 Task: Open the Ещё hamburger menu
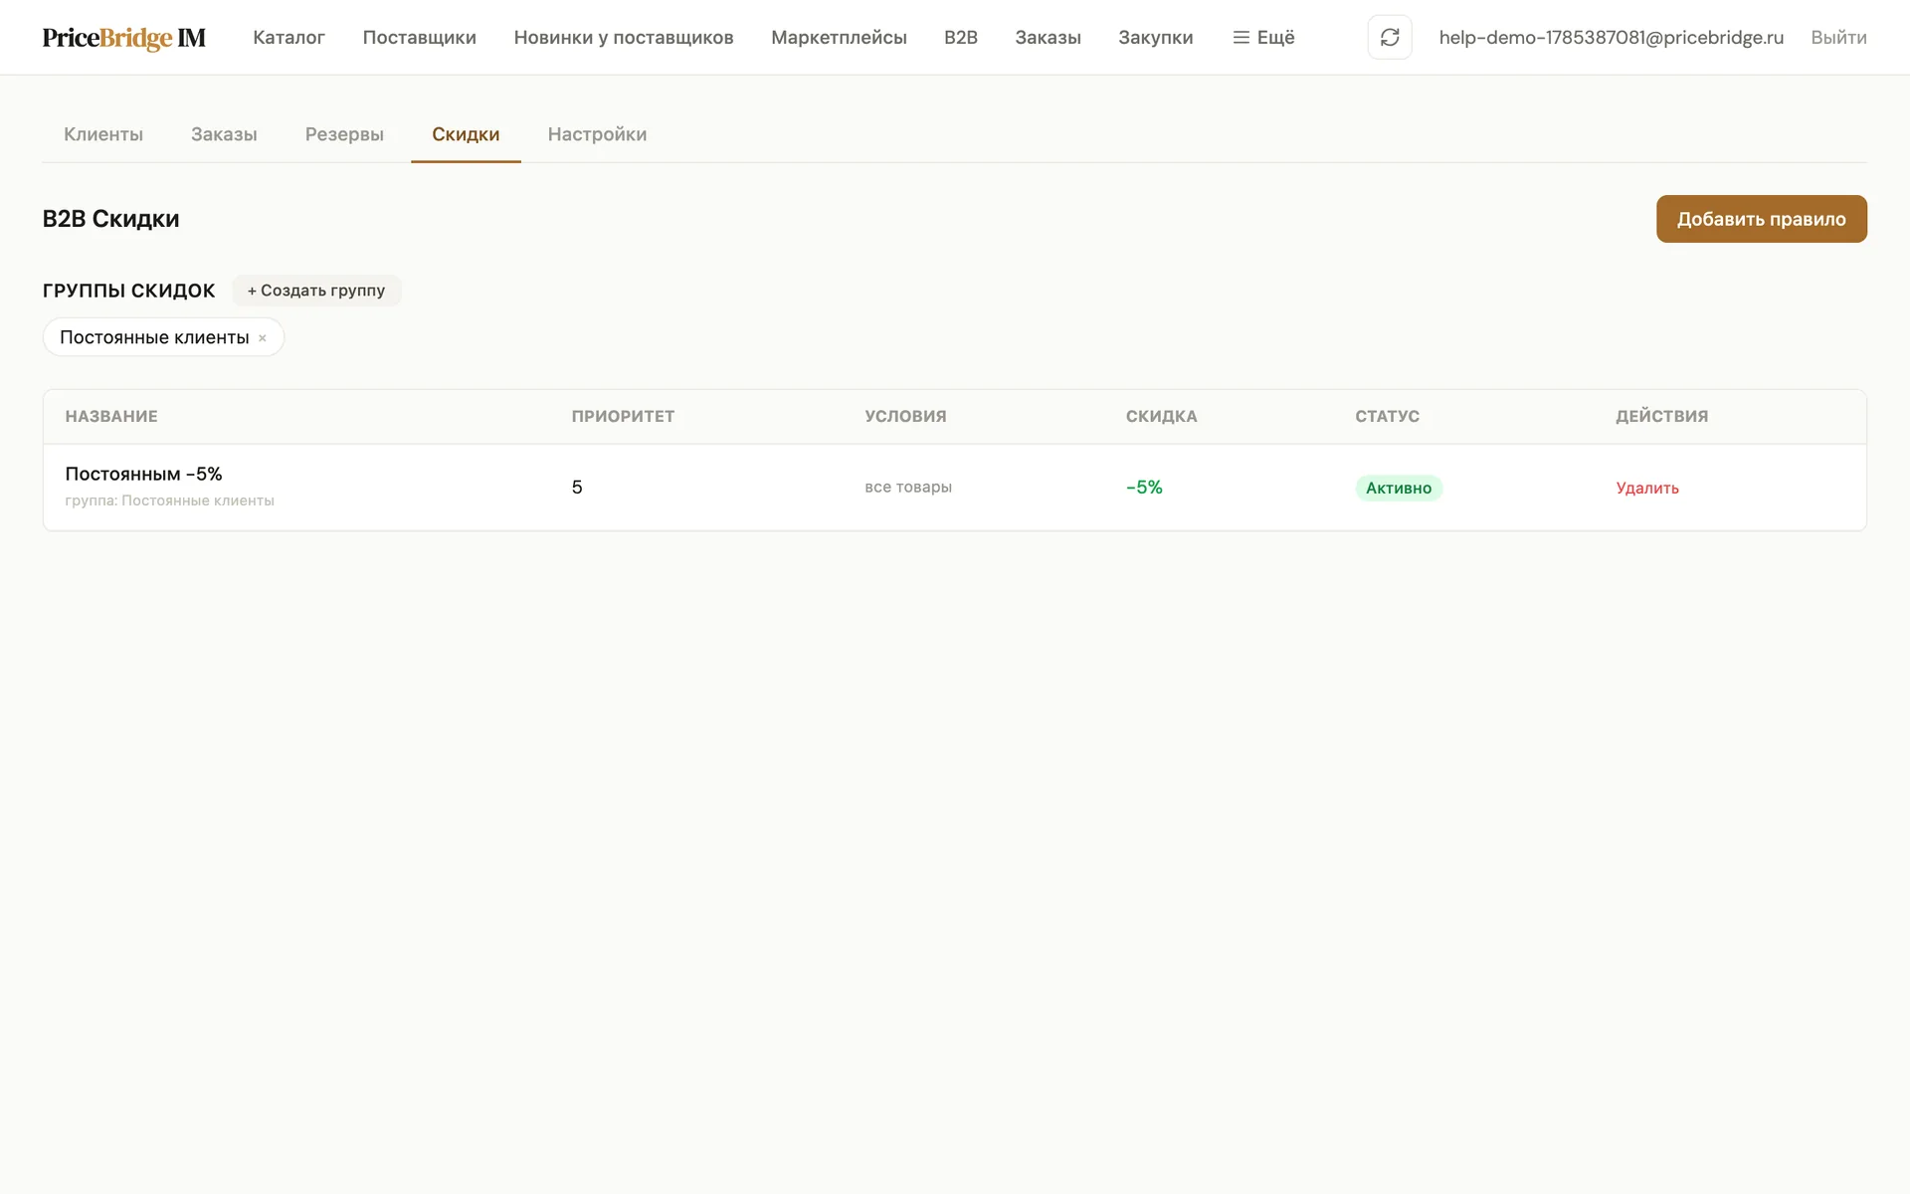(x=1263, y=37)
